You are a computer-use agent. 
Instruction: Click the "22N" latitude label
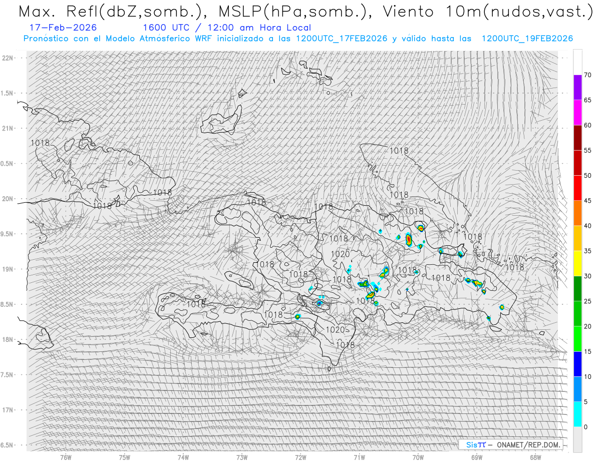tap(8, 58)
